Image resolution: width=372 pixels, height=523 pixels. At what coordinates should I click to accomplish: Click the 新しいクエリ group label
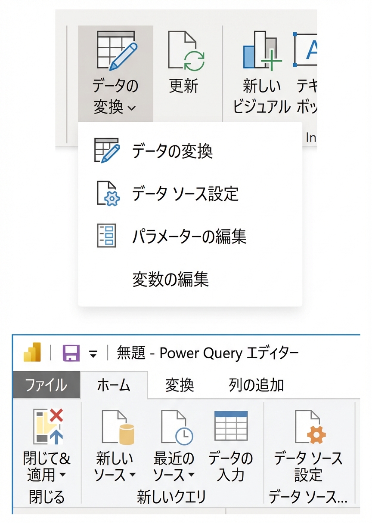click(172, 497)
